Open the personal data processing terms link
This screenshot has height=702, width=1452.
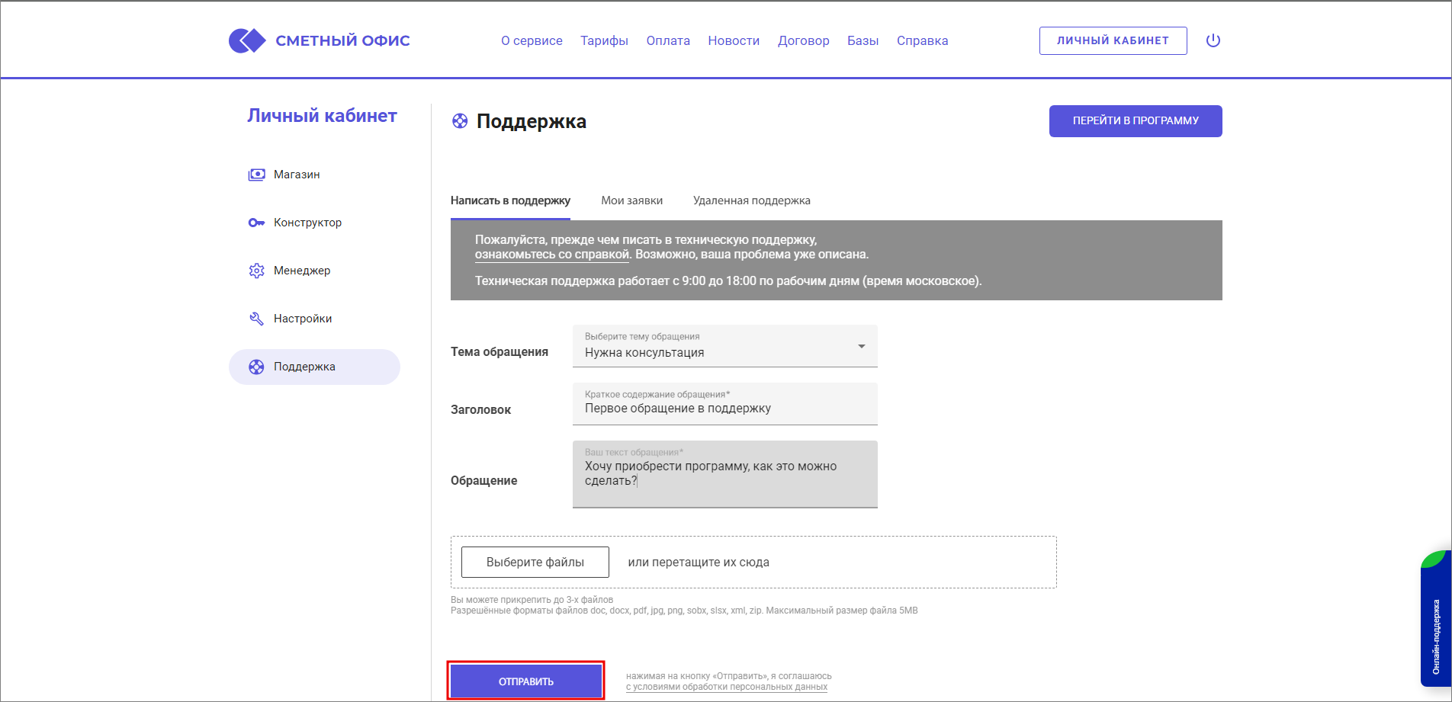726,687
